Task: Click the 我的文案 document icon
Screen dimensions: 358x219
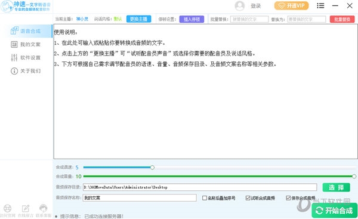Action: click(x=14, y=44)
